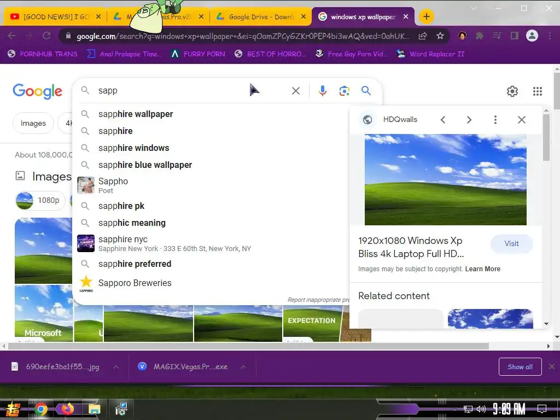Open Chrome from the taskbar
The height and width of the screenshot is (420, 560).
point(40,409)
